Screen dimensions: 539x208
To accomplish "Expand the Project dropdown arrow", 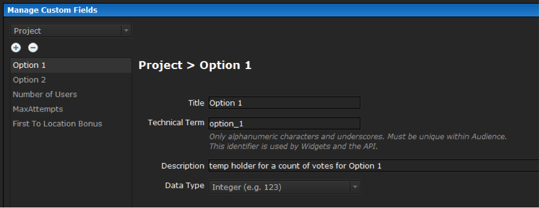I will [x=126, y=30].
